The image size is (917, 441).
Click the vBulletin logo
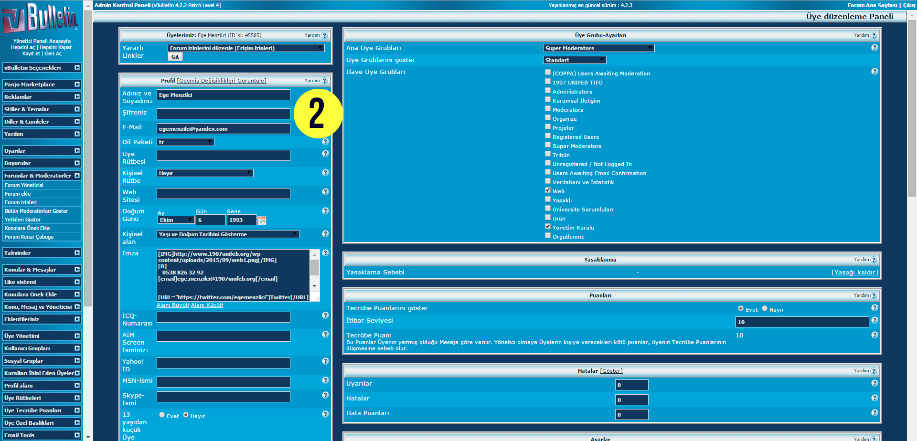point(40,18)
